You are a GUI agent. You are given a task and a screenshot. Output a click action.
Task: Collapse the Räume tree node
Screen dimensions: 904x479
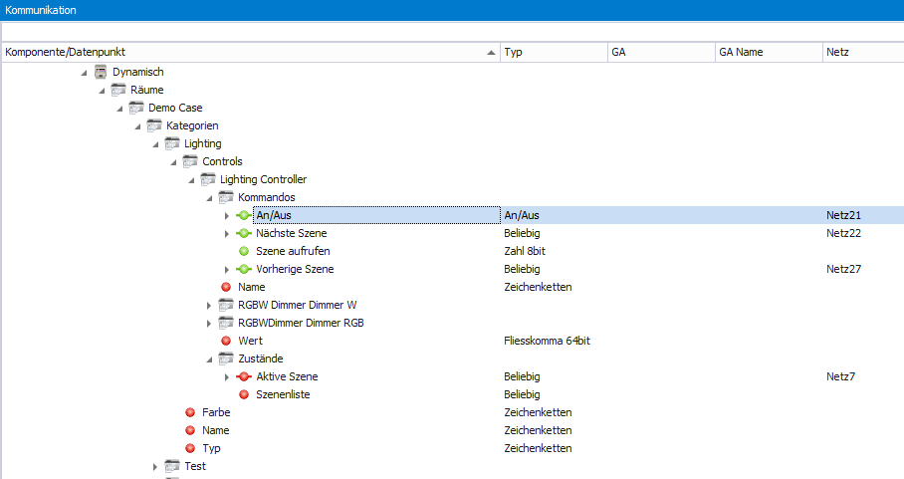coord(102,91)
